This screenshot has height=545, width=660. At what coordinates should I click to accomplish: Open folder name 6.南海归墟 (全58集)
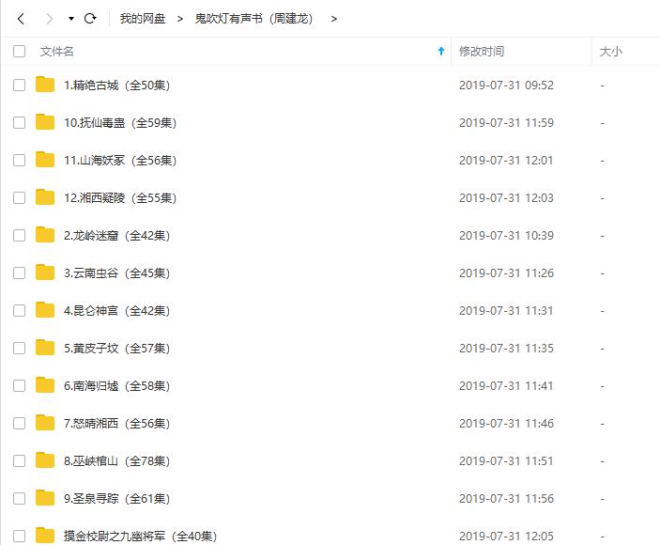117,386
